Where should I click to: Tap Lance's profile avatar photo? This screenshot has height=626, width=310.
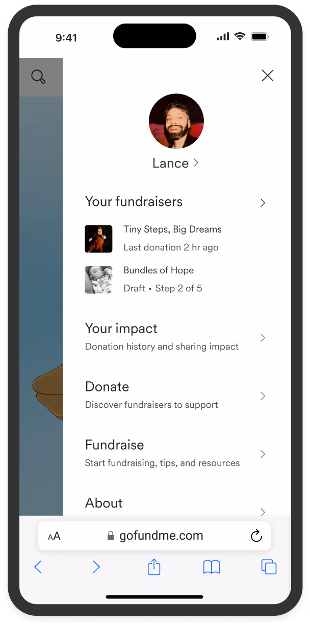176,121
